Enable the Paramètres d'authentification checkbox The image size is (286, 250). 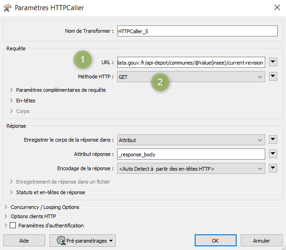(12, 225)
